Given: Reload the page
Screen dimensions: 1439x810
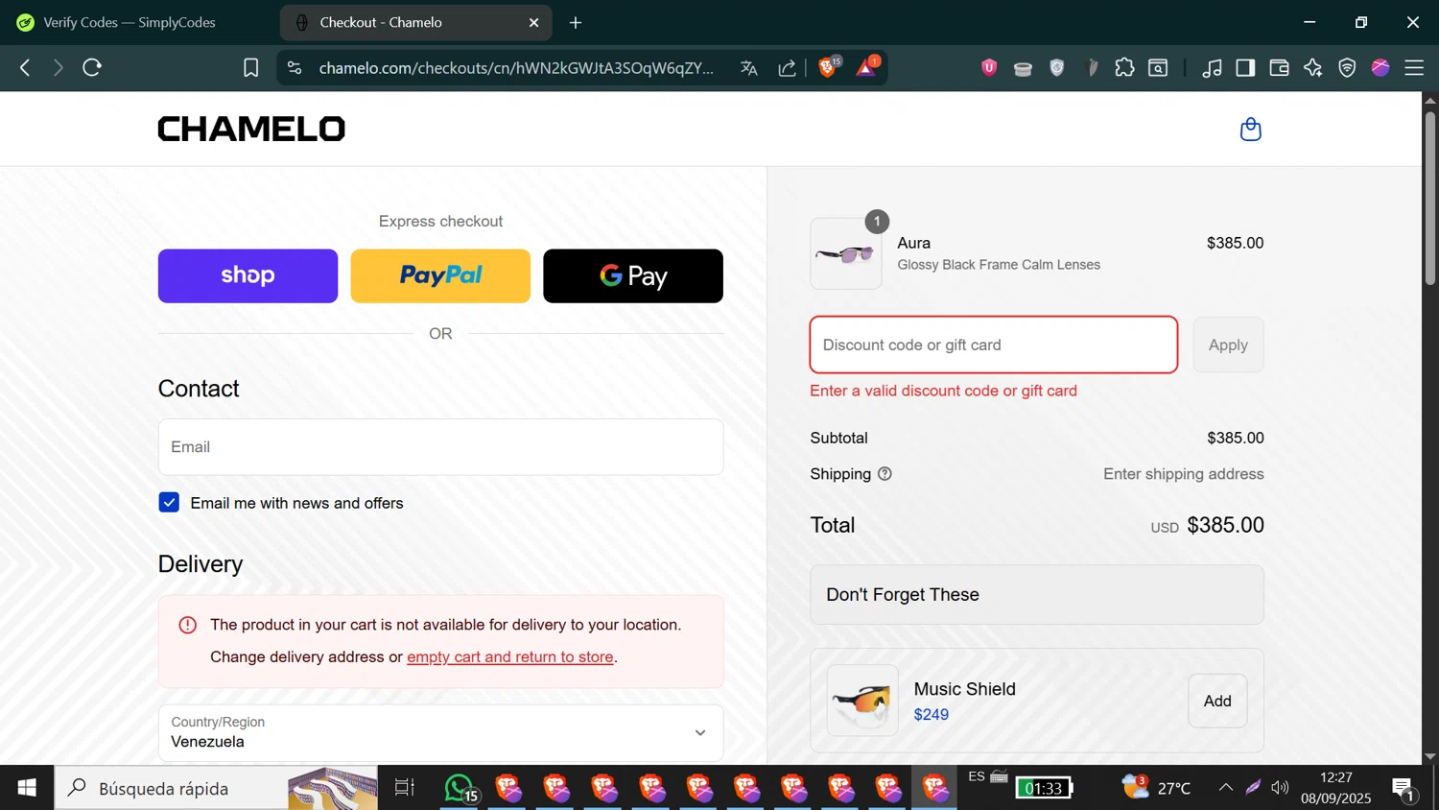Looking at the screenshot, I should click(92, 67).
